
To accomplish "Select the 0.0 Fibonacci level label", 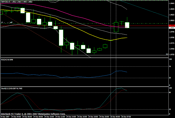I will (167, 54).
